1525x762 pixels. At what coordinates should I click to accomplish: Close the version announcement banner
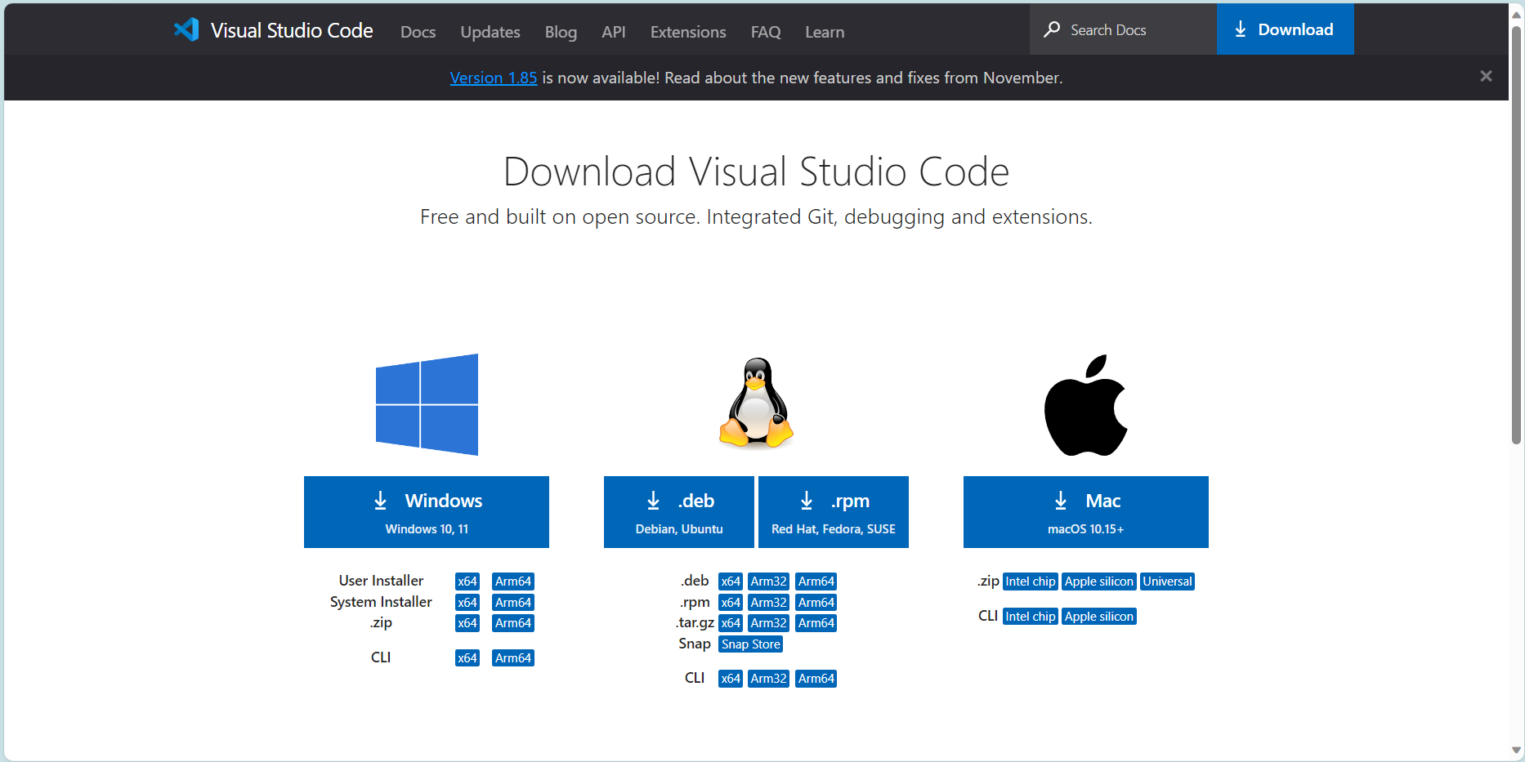click(1486, 76)
